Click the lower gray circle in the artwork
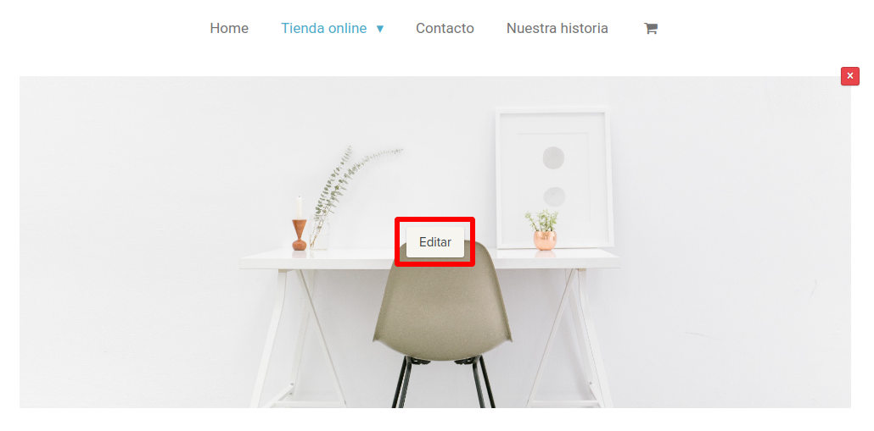 pyautogui.click(x=554, y=196)
